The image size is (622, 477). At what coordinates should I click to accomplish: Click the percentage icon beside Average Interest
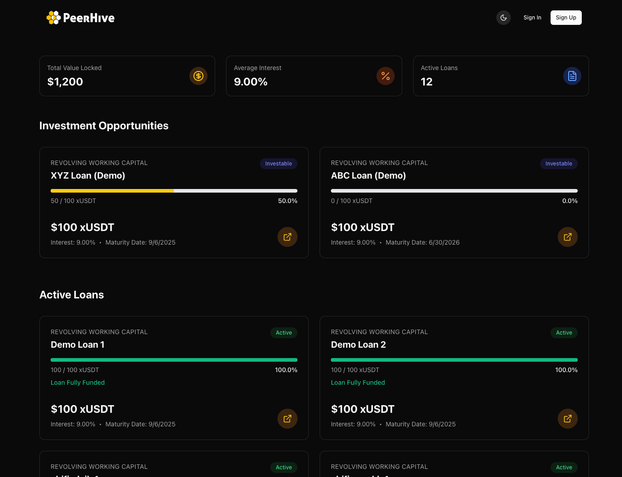tap(386, 76)
